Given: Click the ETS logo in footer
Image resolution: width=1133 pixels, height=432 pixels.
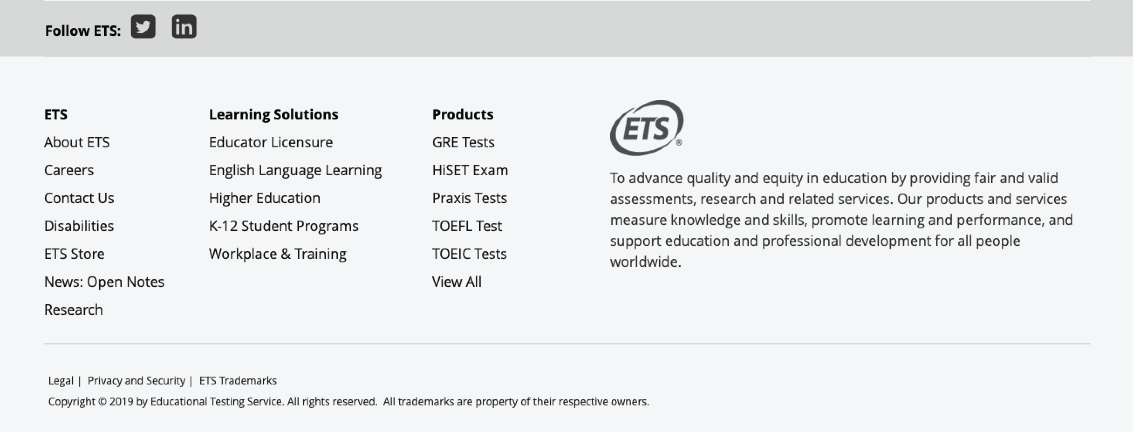Looking at the screenshot, I should coord(646,128).
